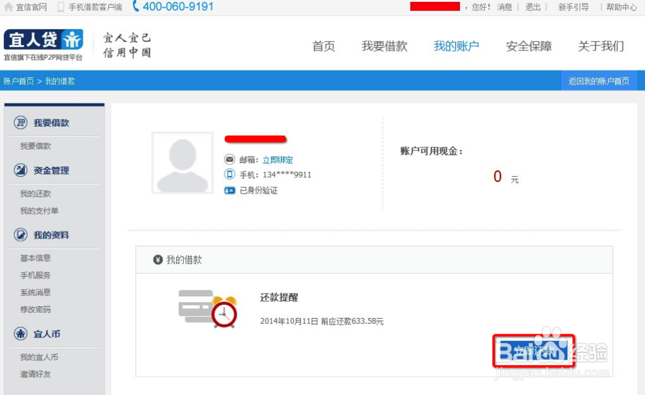The width and height of the screenshot is (645, 395).
Task: Open the 首页 navigation tab
Action: [324, 46]
